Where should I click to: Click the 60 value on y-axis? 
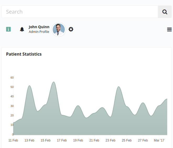click(x=12, y=78)
